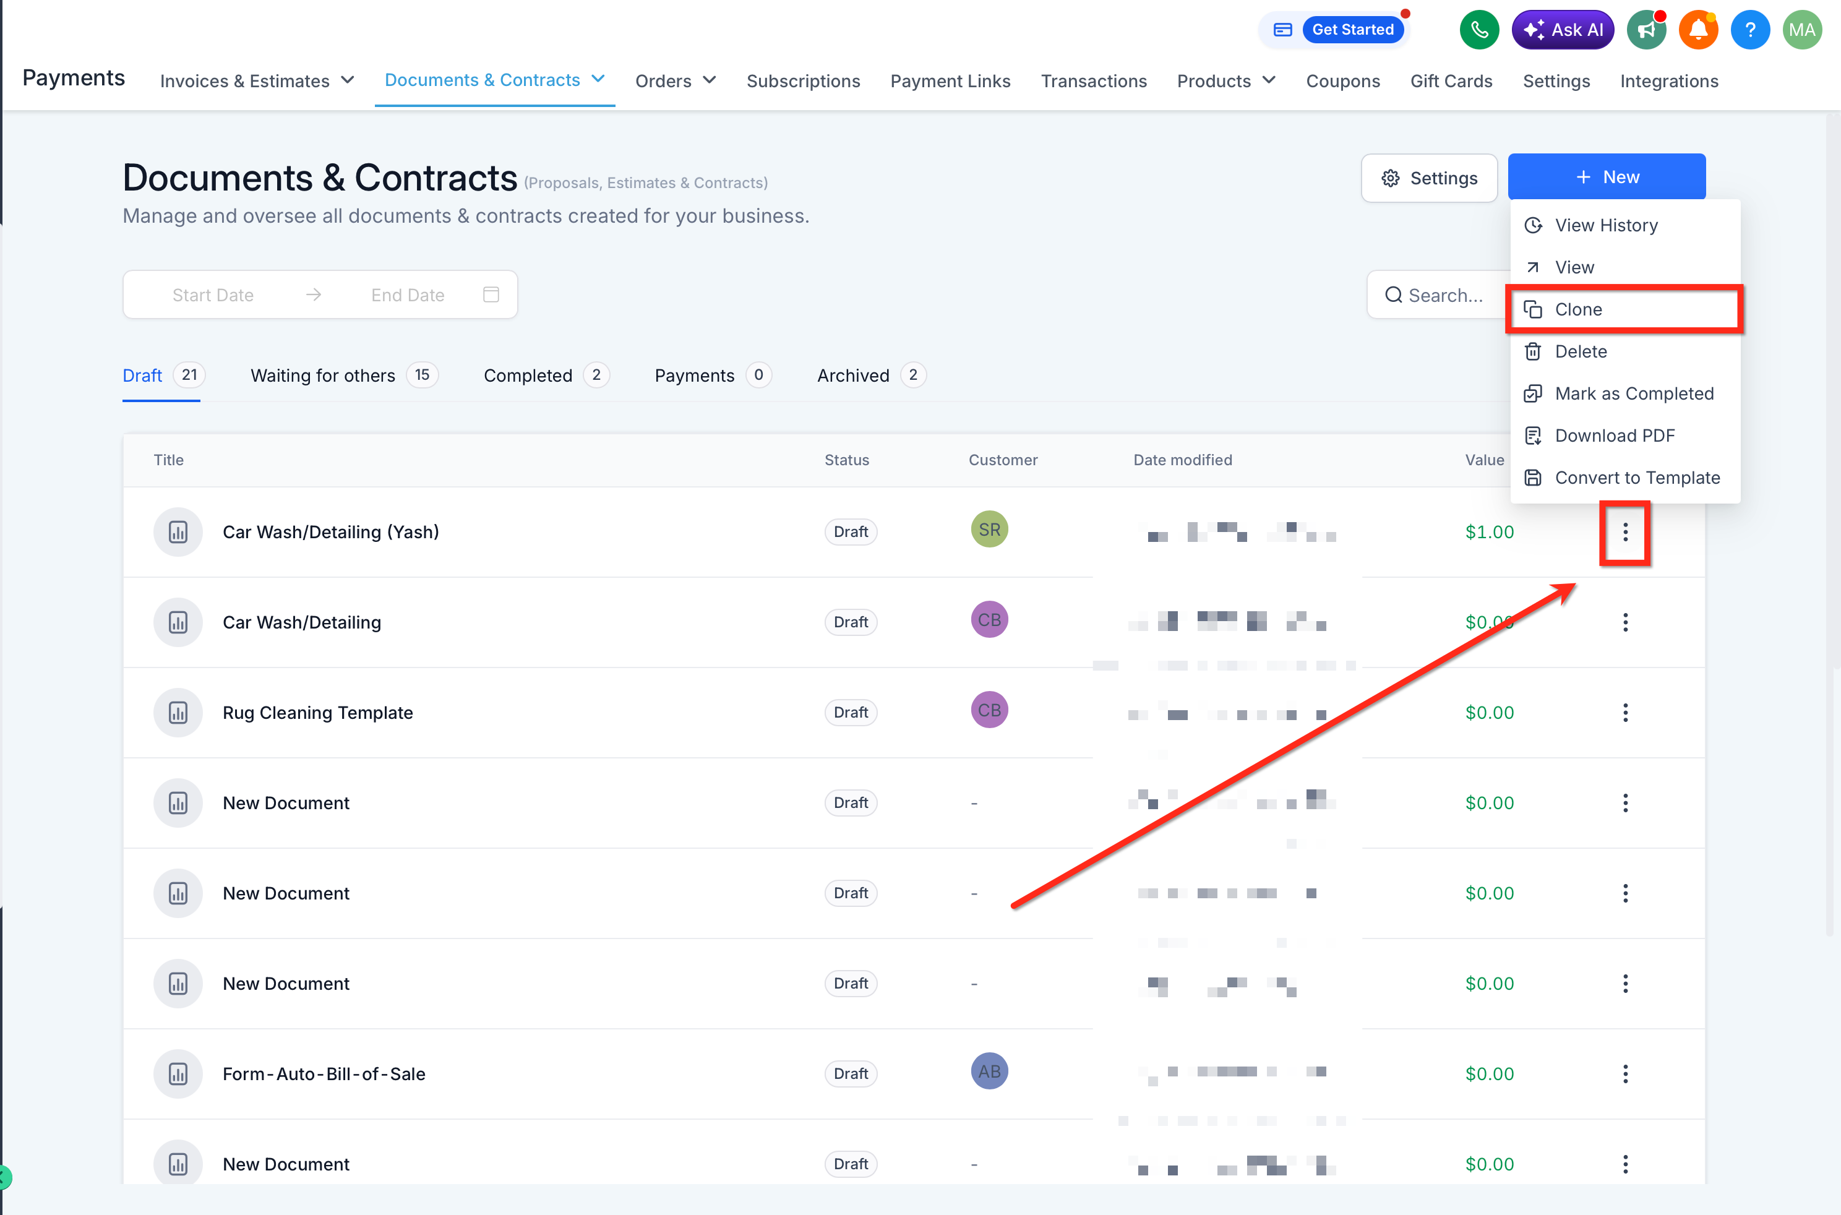
Task: Open the three-dot menu for Rug Cleaning Template
Action: [x=1625, y=712]
